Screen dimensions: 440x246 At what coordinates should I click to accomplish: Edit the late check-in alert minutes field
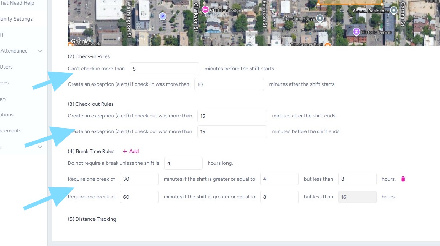point(229,84)
